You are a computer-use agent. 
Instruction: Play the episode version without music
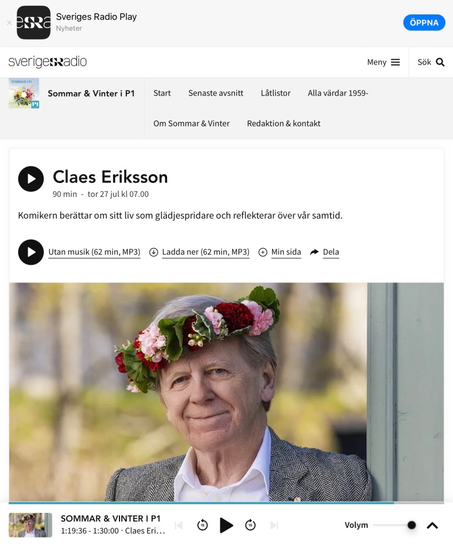pyautogui.click(x=31, y=252)
